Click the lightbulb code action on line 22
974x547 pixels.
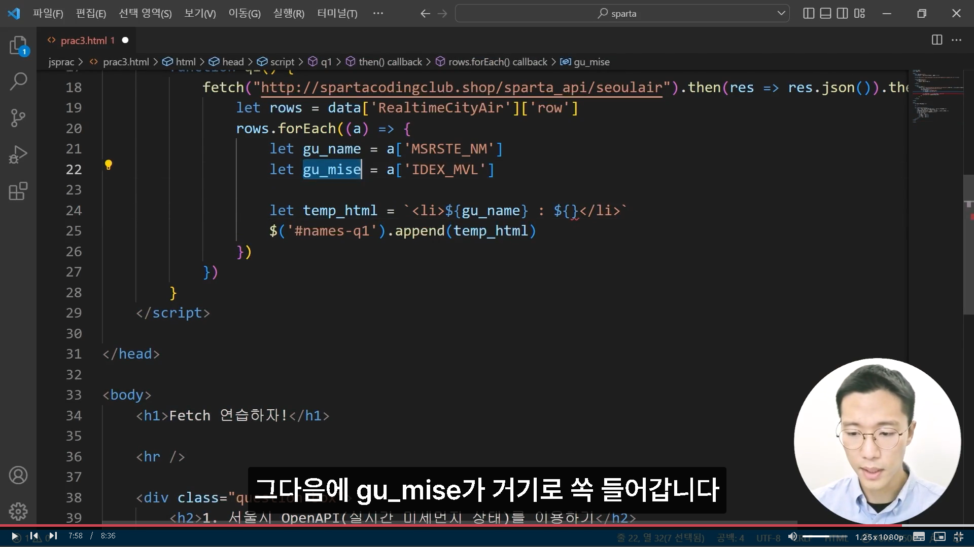pos(108,165)
